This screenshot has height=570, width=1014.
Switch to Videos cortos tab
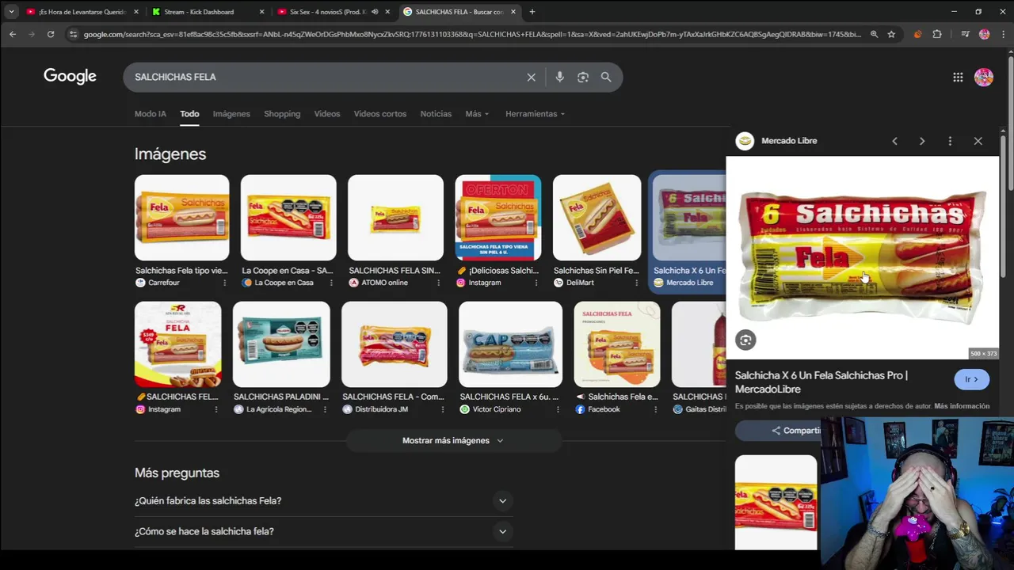click(x=380, y=114)
